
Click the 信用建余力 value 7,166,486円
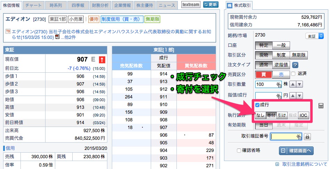310,25
